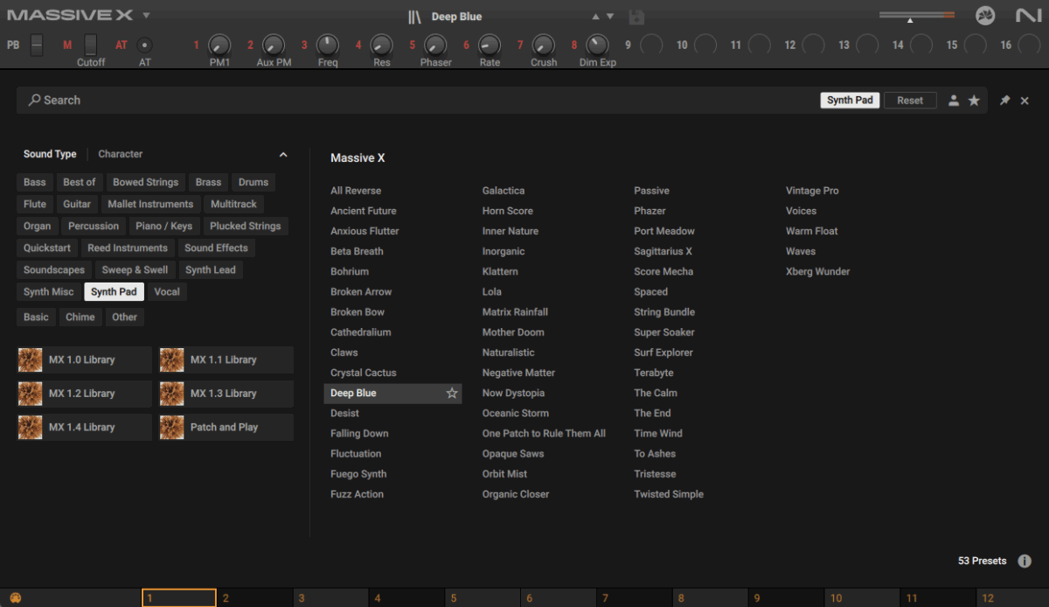This screenshot has width=1049, height=607.
Task: Collapse the tag filter section with the chevron
Action: pyautogui.click(x=283, y=155)
